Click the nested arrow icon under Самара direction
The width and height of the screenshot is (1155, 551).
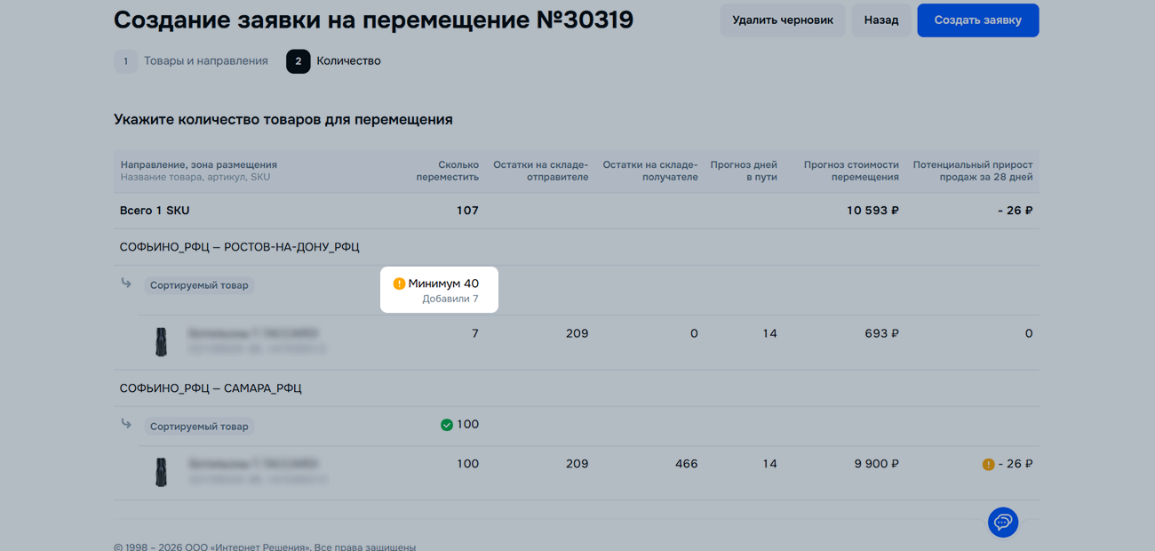point(126,425)
